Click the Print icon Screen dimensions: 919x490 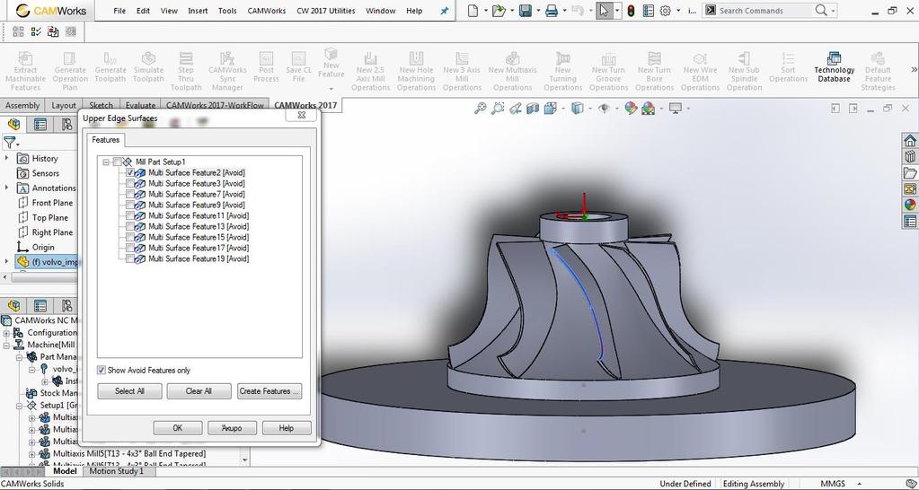(x=552, y=11)
